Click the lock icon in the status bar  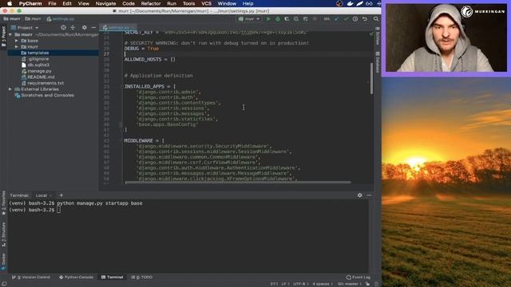pyautogui.click(x=367, y=284)
